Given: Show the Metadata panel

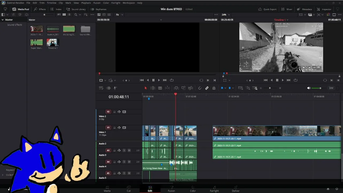Looking at the screenshot, I should 304,9.
